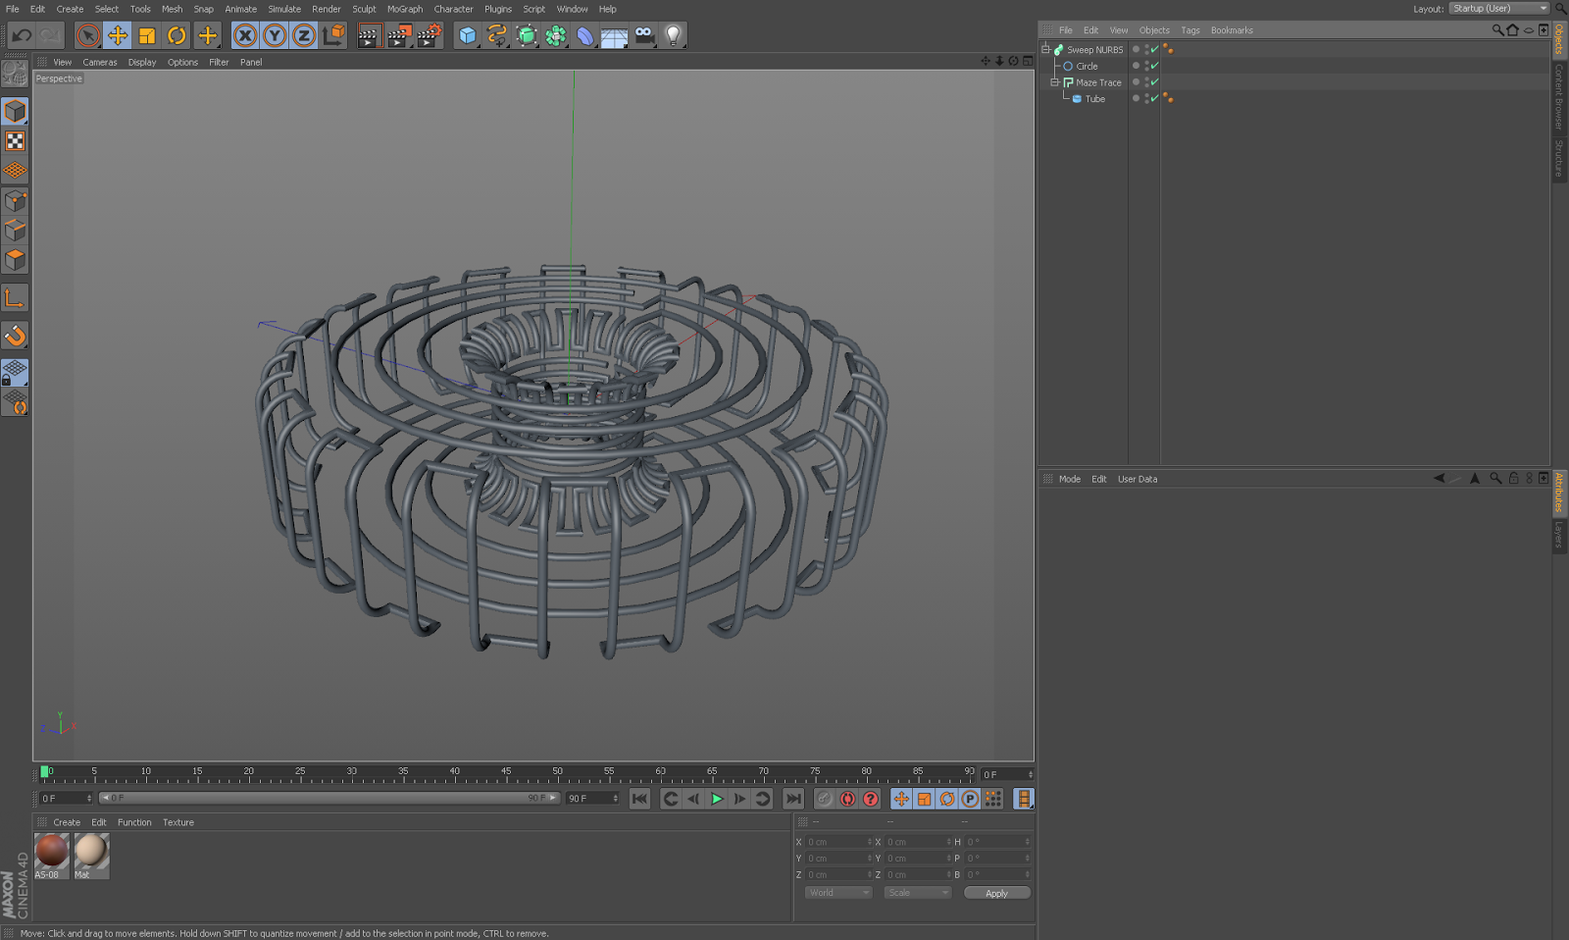This screenshot has width=1569, height=940.
Task: Toggle the X-axis lock icon
Action: click(x=245, y=36)
